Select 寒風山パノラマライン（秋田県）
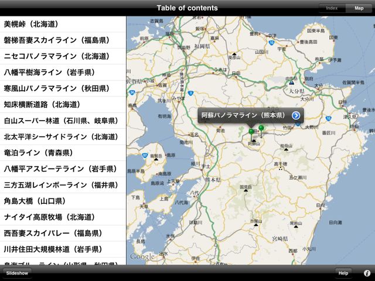Image resolution: width=375 pixels, height=281 pixels. [63, 88]
